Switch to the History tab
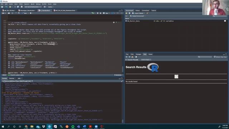229x129 pixels. pyautogui.click(x=137, y=10)
